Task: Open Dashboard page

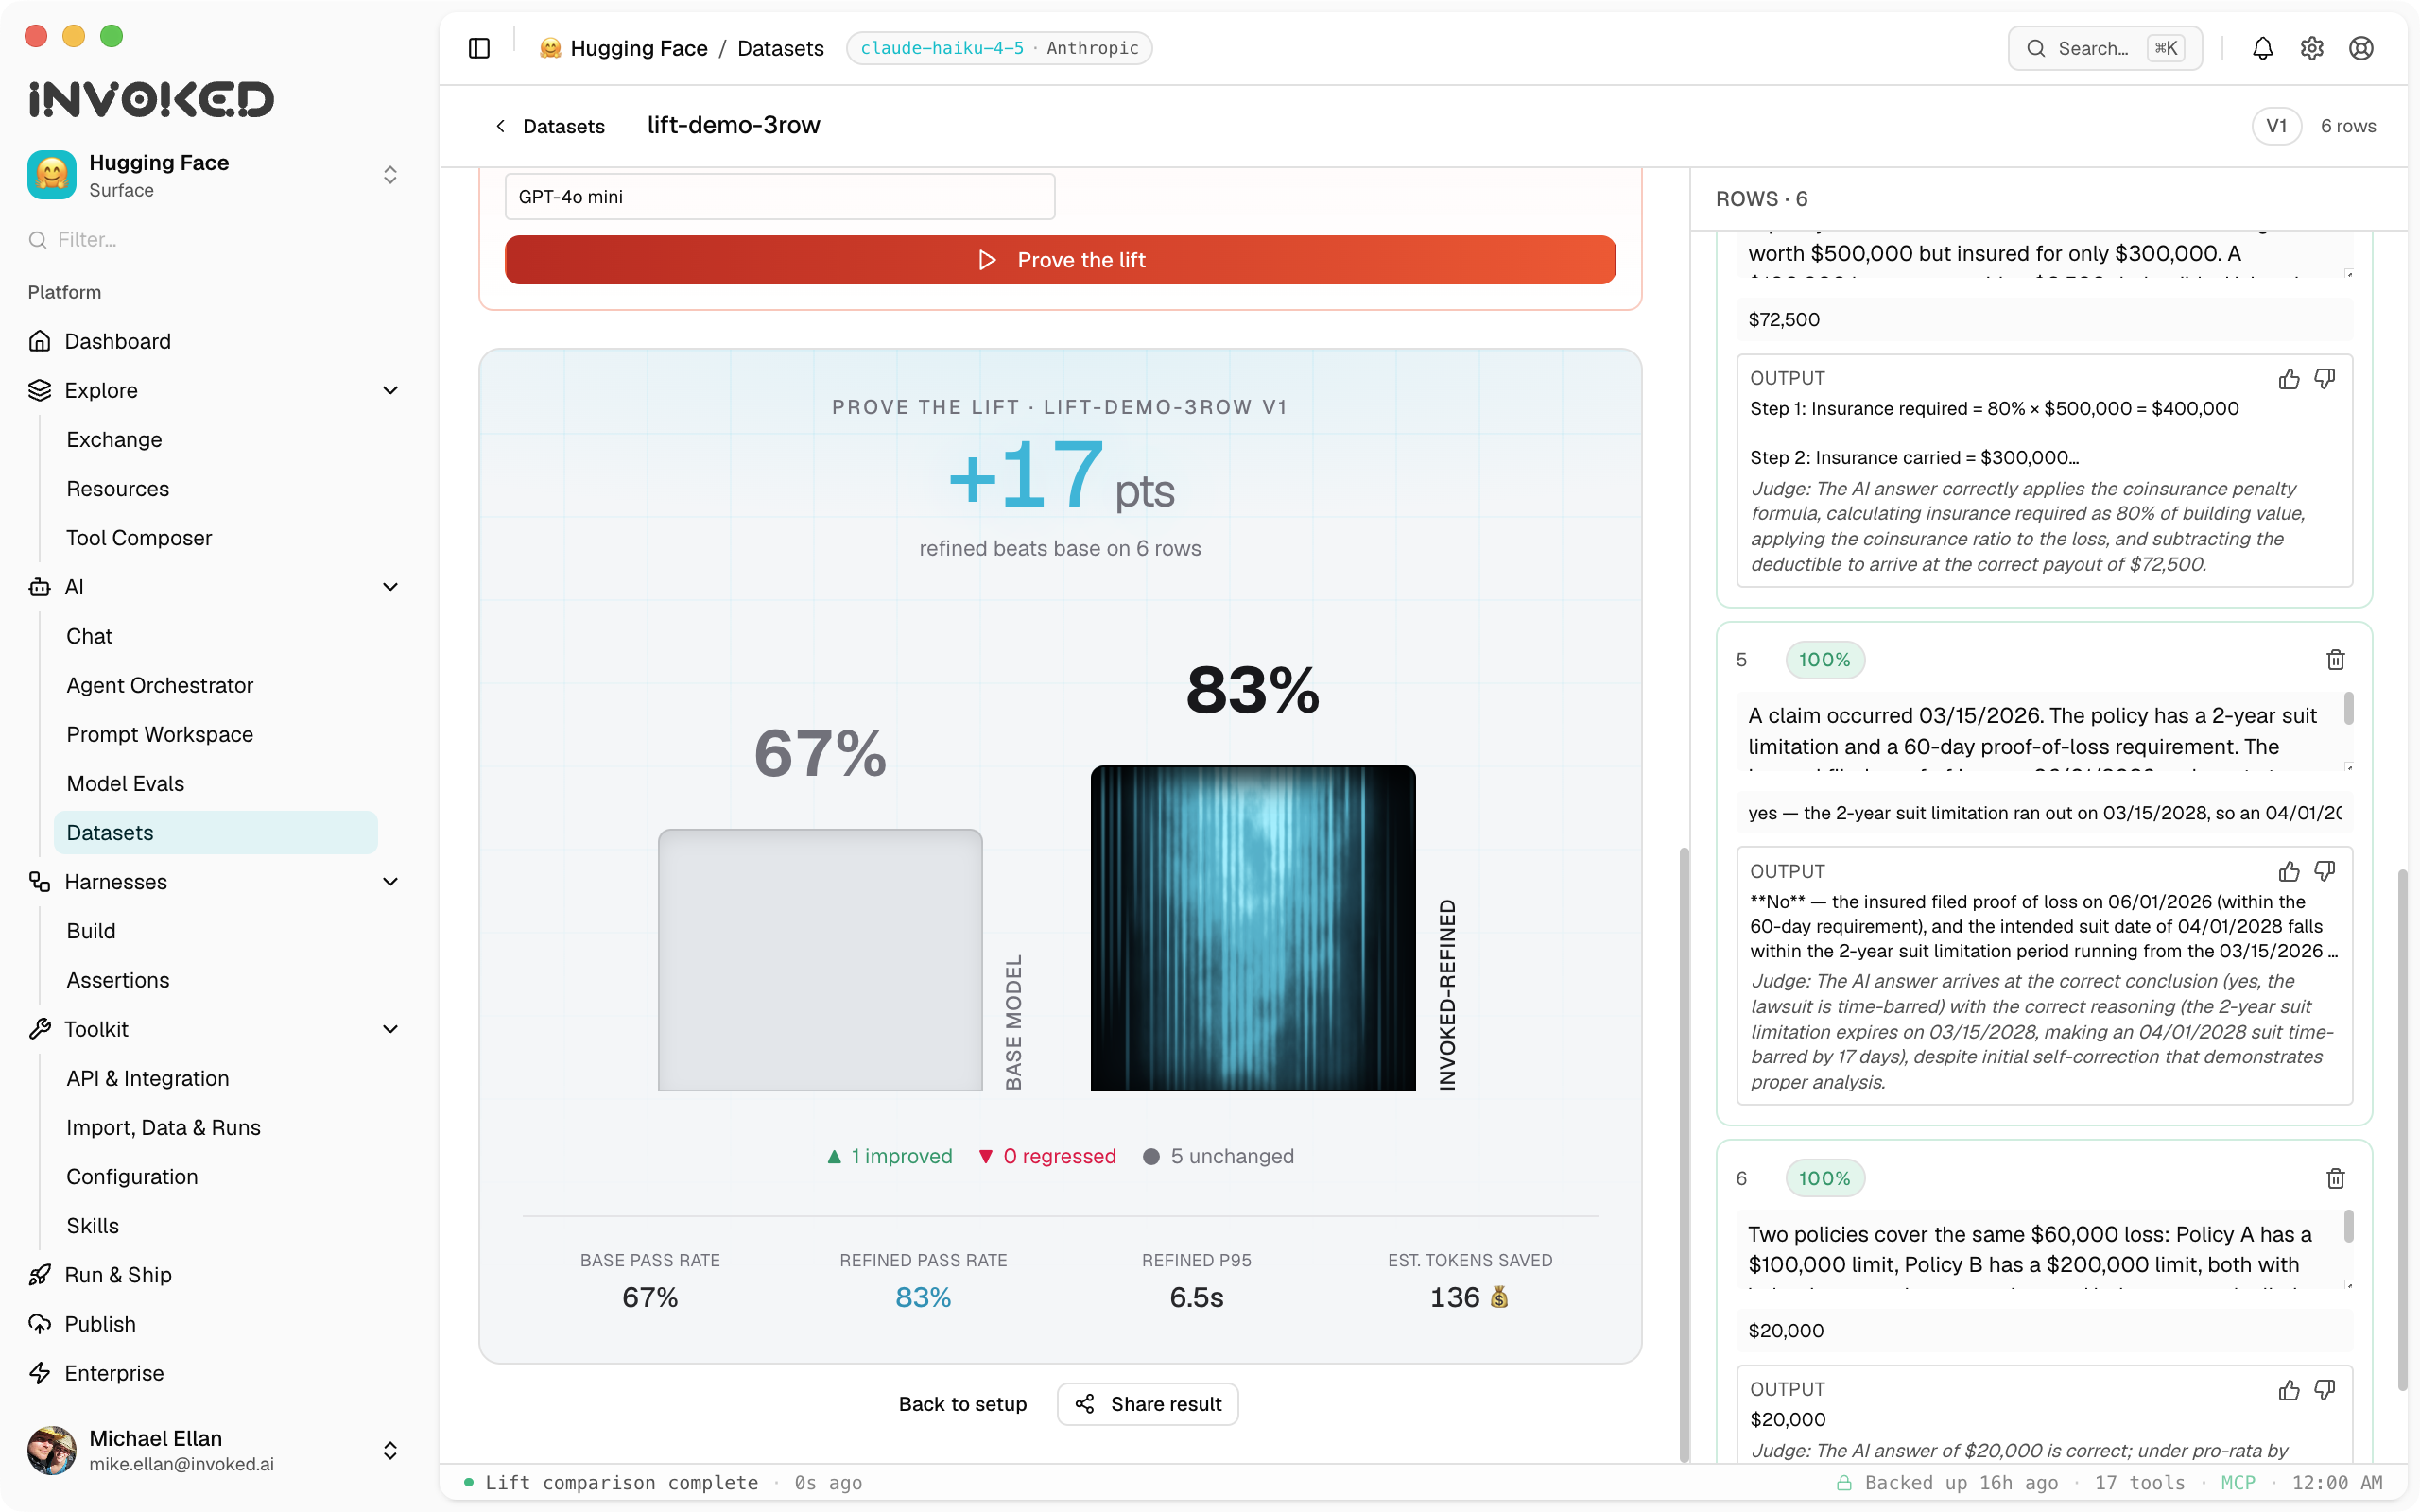Action: pyautogui.click(x=117, y=341)
